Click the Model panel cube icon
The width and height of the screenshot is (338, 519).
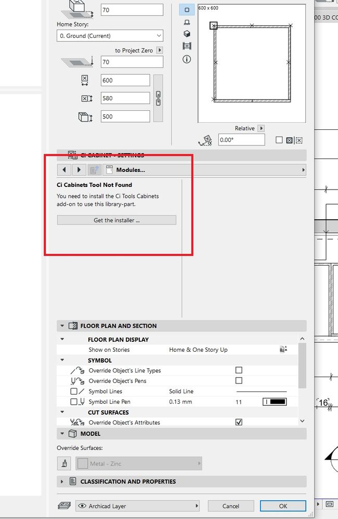point(73,434)
